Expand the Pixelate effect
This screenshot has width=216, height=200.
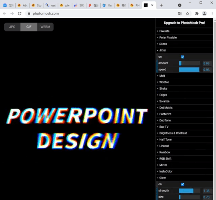click(184, 31)
